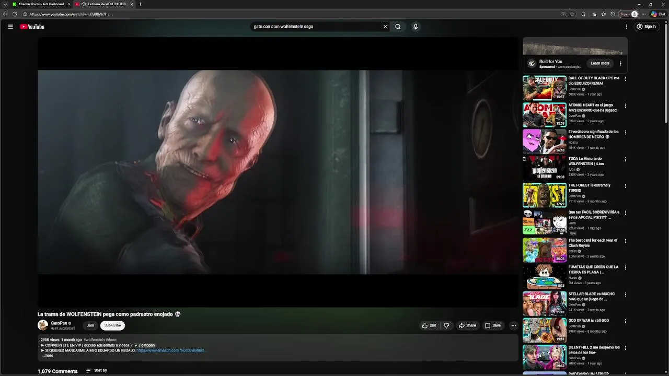Screen dimensions: 669x376
Task: Open options for SILENT HILL 2 video
Action: (x=626, y=348)
